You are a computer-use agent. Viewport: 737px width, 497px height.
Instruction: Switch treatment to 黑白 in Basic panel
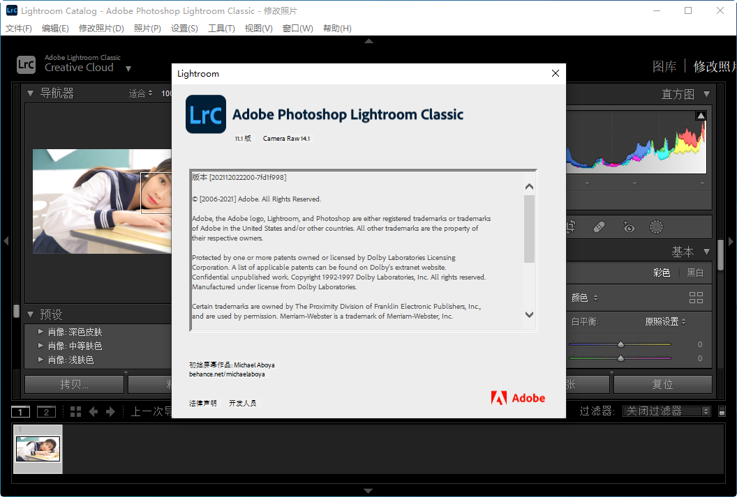pos(695,273)
